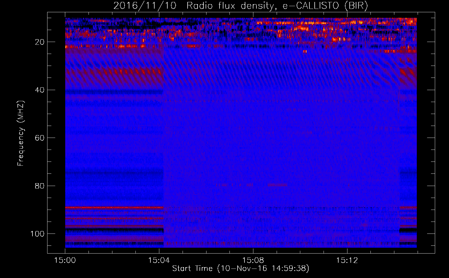This screenshot has width=449, height=278.
Task: Select the 15:00 time tick label
Action: pos(65,260)
